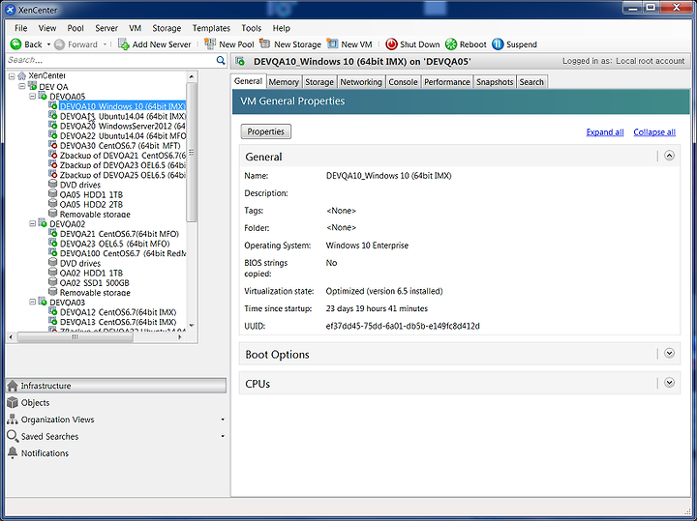Click the green Reboot icon
Viewport: 697px width, 521px height.
click(451, 43)
